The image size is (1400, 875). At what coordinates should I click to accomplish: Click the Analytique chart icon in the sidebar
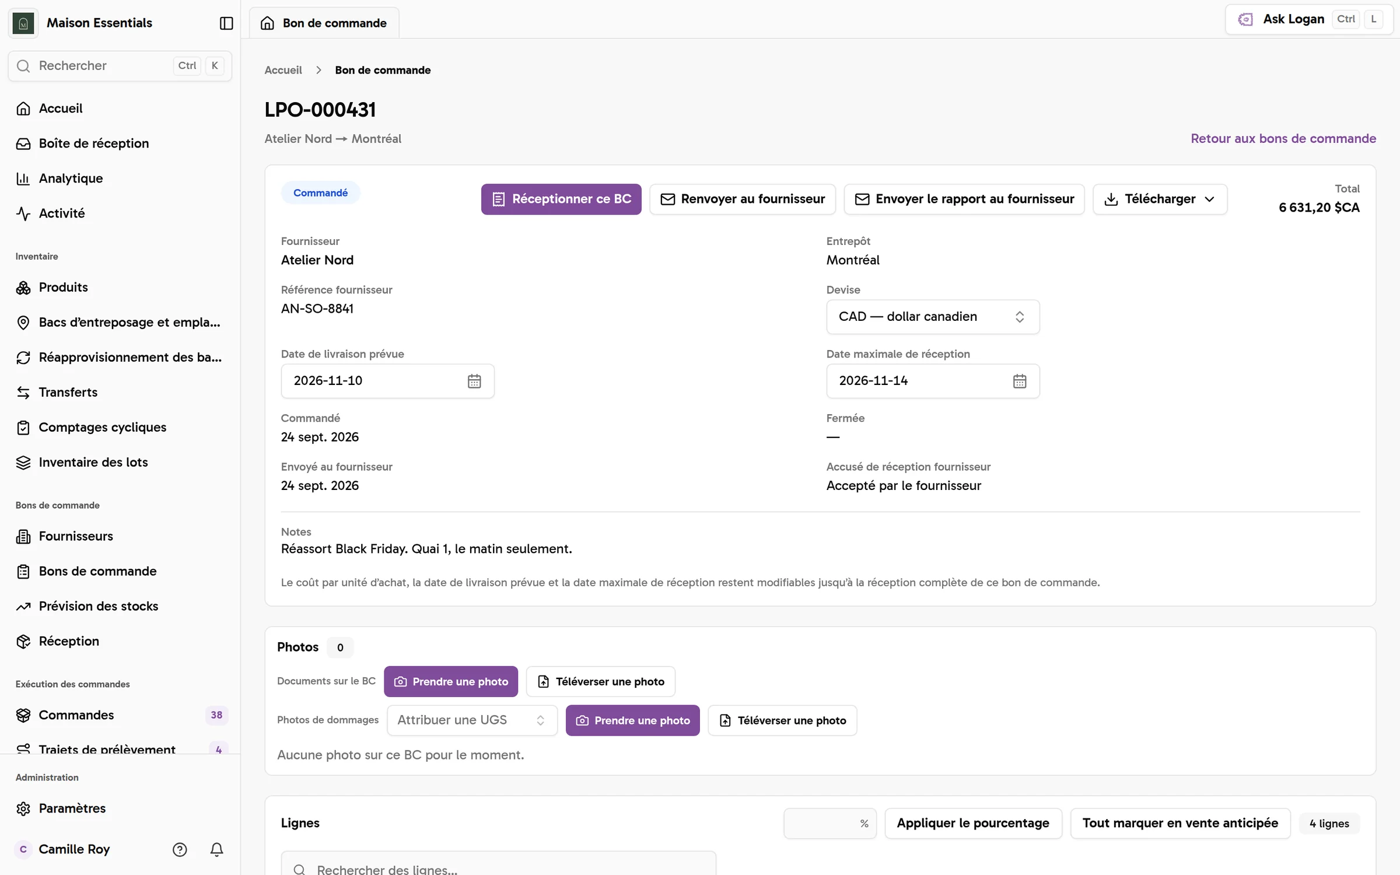point(23,178)
